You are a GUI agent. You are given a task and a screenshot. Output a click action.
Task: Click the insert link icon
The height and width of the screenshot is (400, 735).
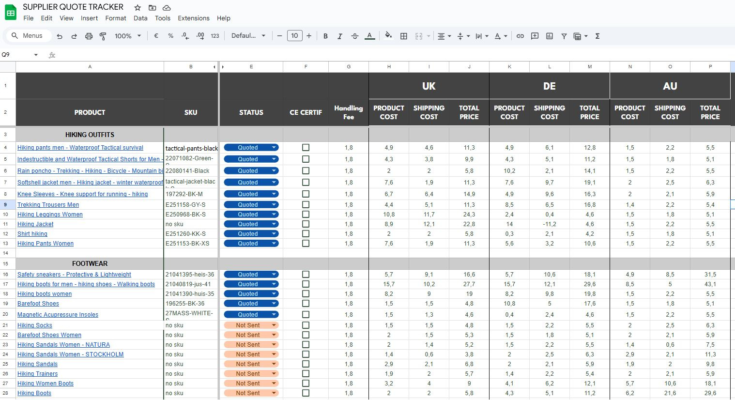[520, 36]
